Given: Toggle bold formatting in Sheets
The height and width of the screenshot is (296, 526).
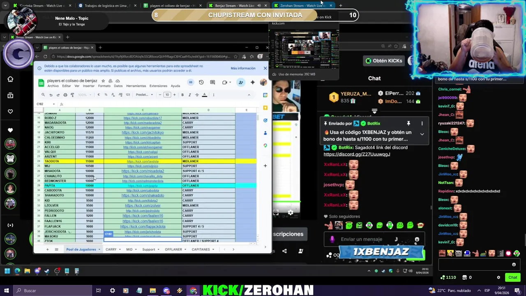Looking at the screenshot, I should tap(182, 95).
